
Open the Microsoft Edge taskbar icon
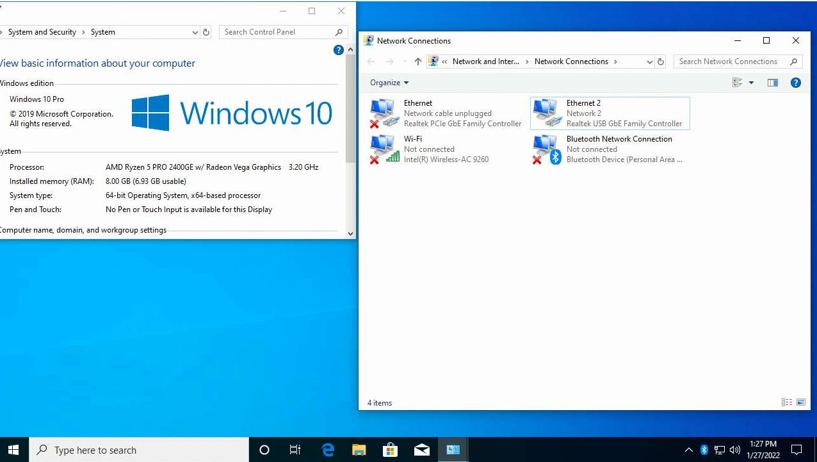(328, 450)
